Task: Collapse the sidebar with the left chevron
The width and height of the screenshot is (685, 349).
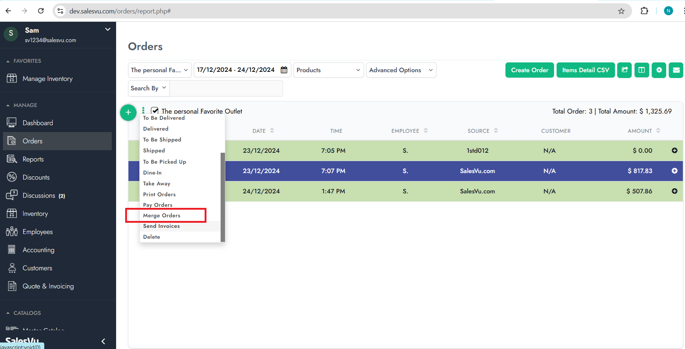Action: click(x=103, y=341)
